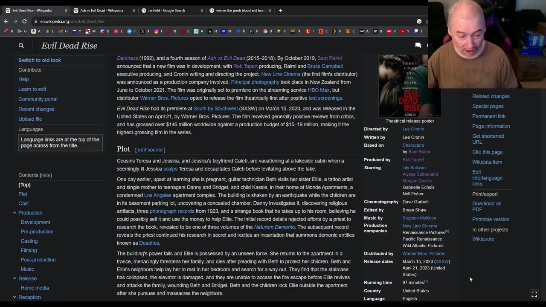The image size is (546, 307).
Task: Click the talk page speech bubble icon
Action: tap(418, 45)
